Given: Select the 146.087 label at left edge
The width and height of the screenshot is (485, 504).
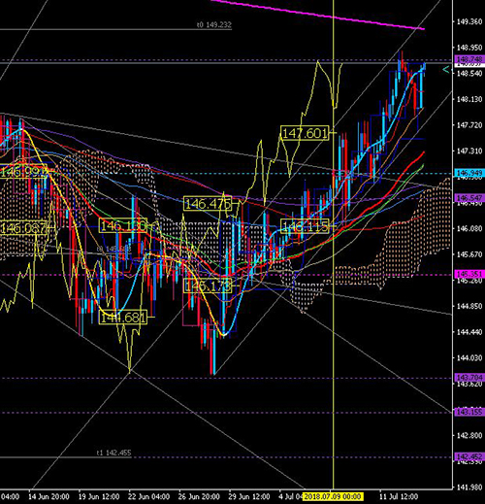Looking at the screenshot, I should (23, 228).
